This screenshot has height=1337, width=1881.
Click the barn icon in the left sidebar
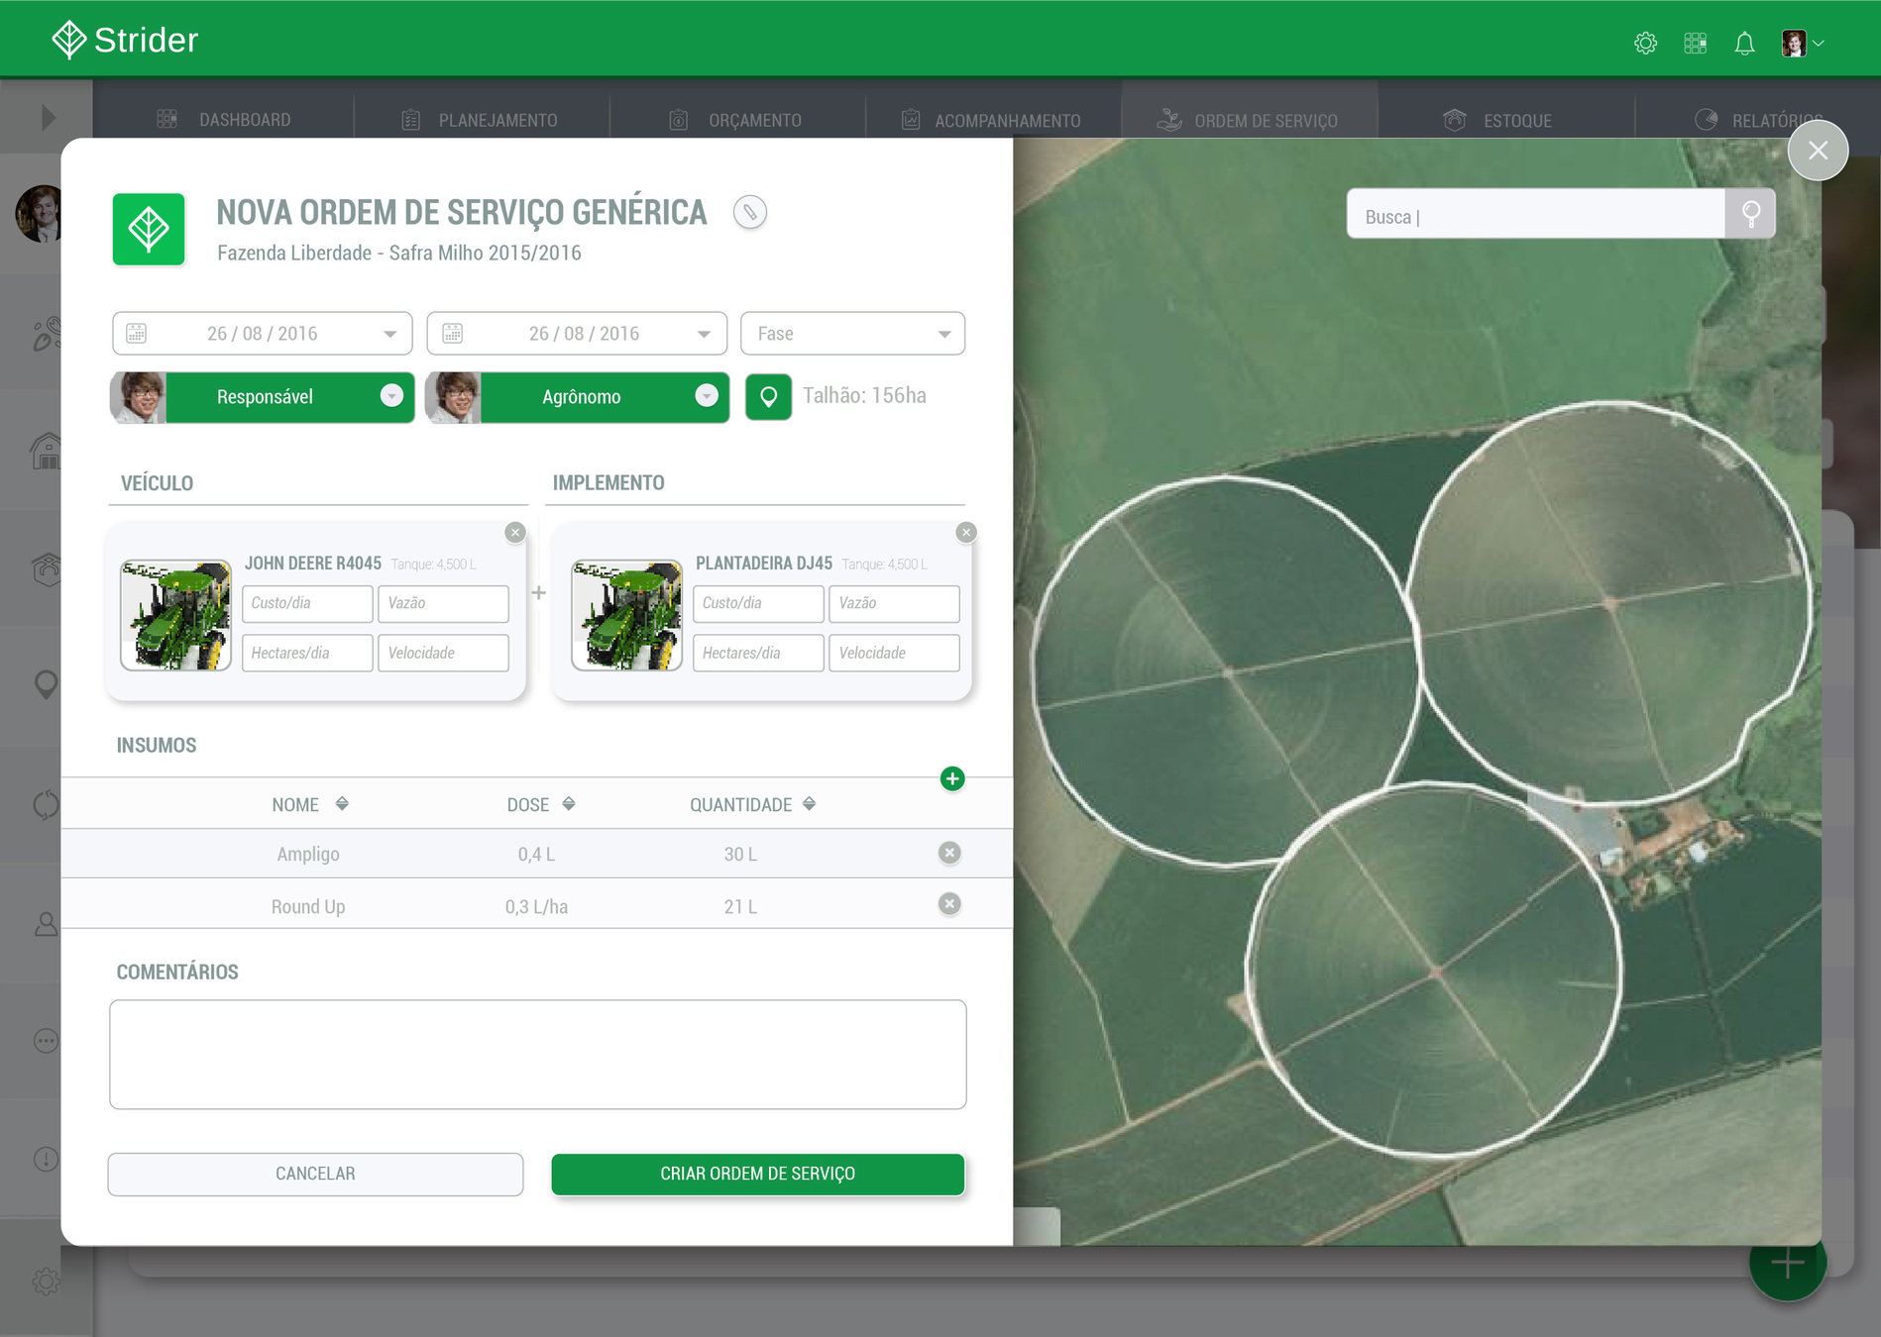[x=46, y=452]
